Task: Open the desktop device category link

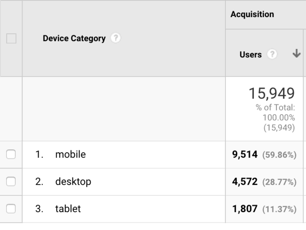Action: [73, 182]
